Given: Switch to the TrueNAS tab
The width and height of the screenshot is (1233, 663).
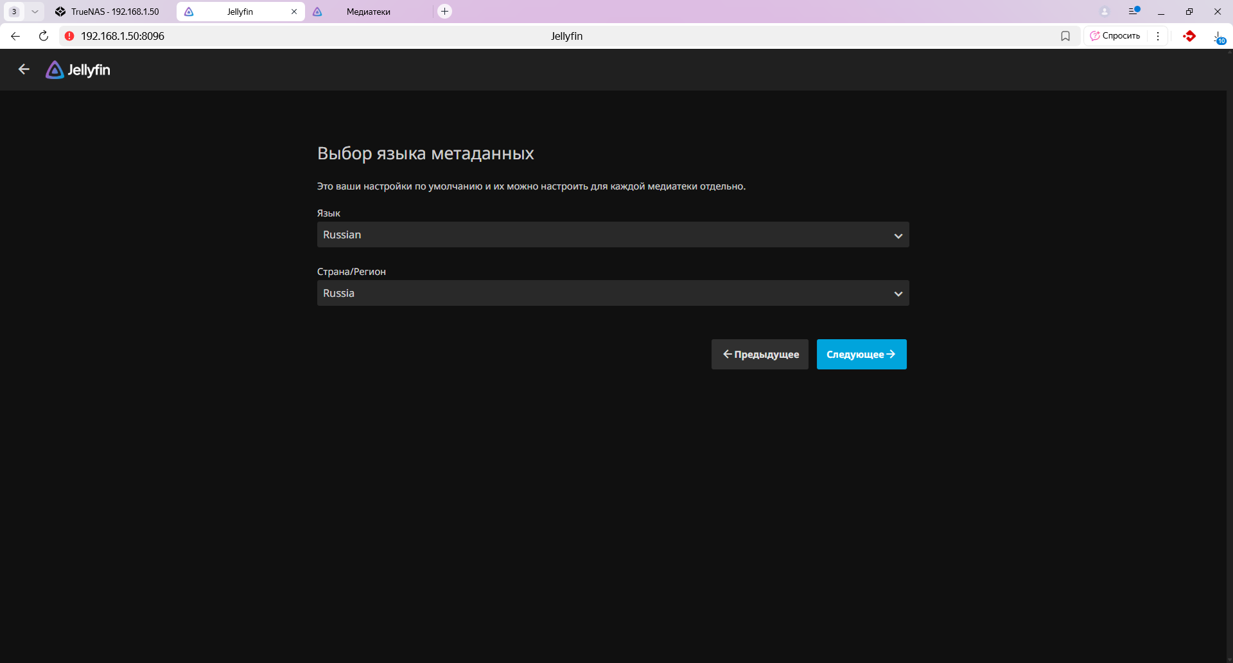Looking at the screenshot, I should [108, 12].
